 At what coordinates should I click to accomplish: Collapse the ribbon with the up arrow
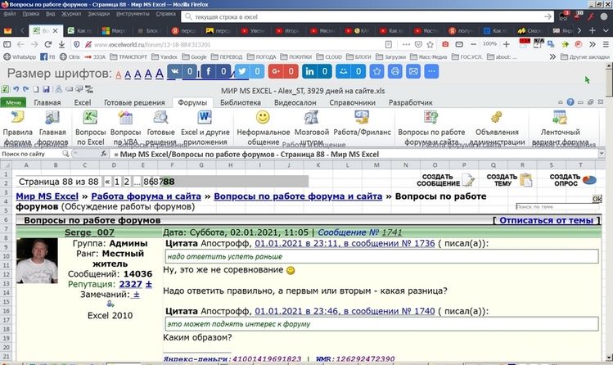click(561, 102)
